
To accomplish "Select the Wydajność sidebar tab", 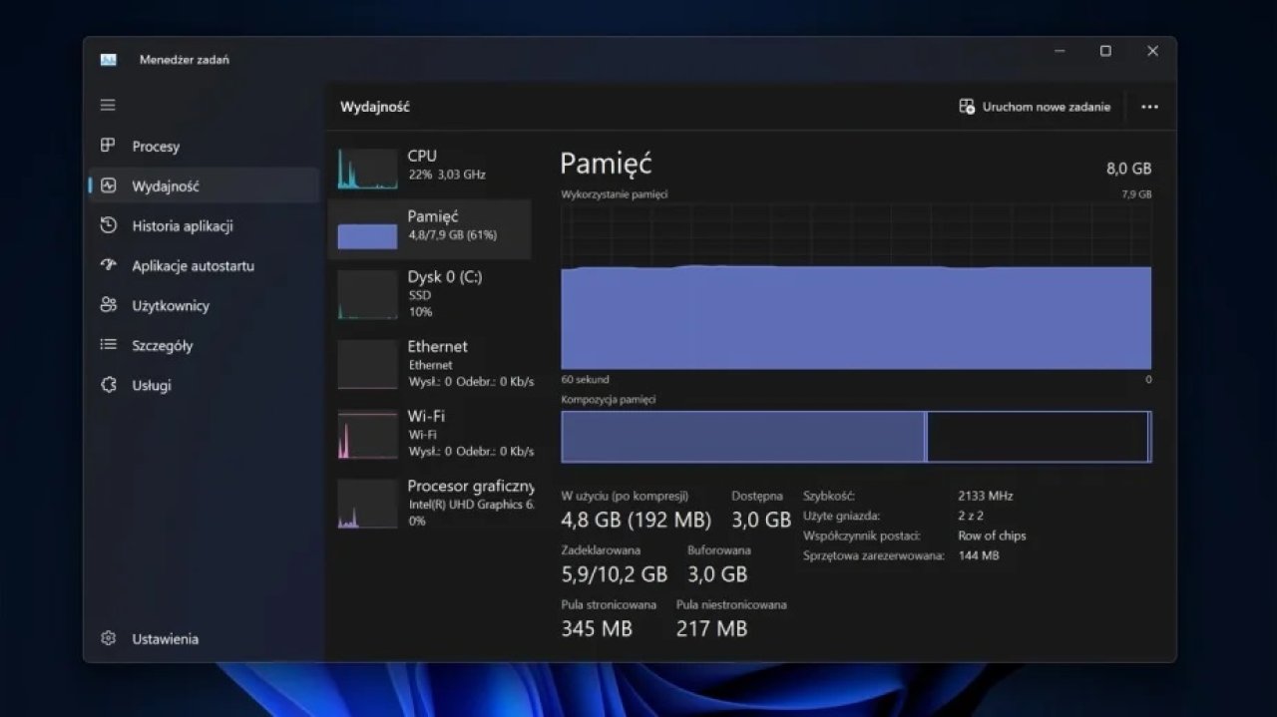I will tap(205, 185).
